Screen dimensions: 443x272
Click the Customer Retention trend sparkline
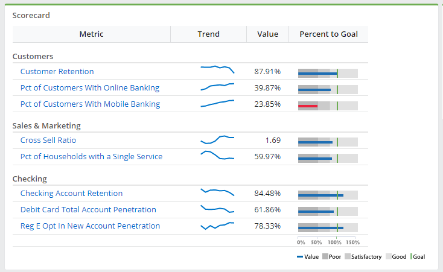(217, 69)
